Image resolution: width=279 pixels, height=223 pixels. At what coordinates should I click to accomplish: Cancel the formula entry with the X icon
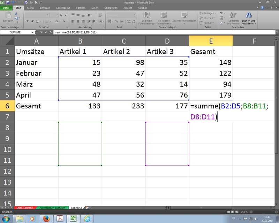(x=42, y=32)
